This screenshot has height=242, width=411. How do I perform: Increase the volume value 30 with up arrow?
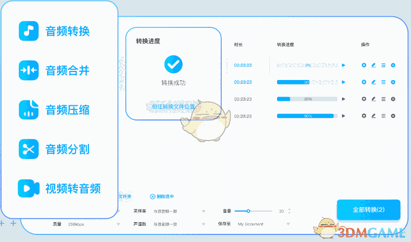(289, 209)
